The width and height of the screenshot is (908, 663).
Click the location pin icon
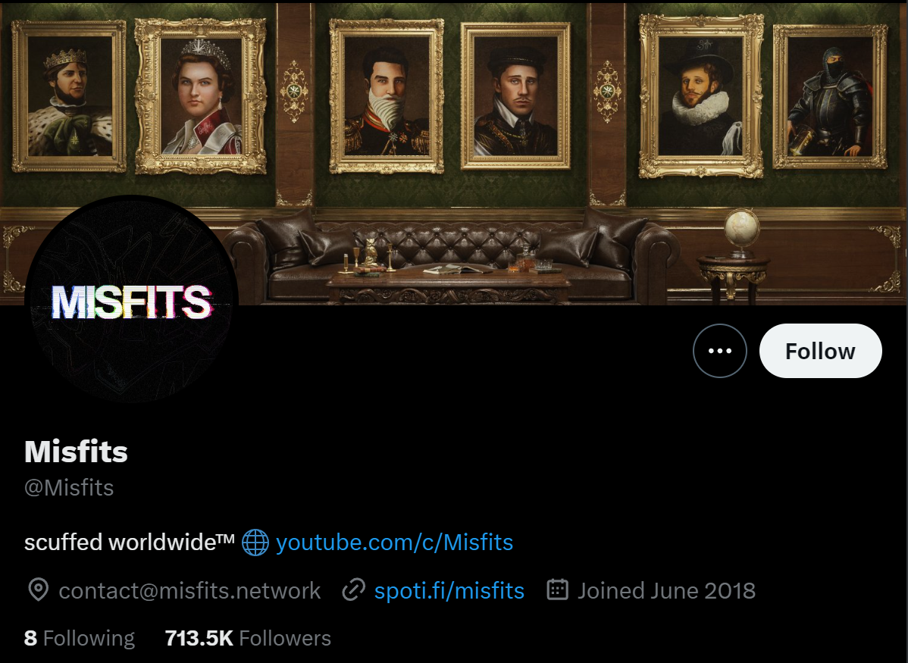click(x=39, y=590)
